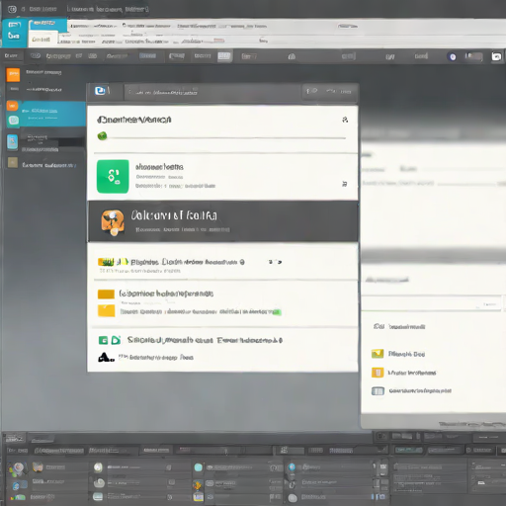506x506 pixels.
Task: Click the black letter A icon in the list
Action: click(x=106, y=358)
